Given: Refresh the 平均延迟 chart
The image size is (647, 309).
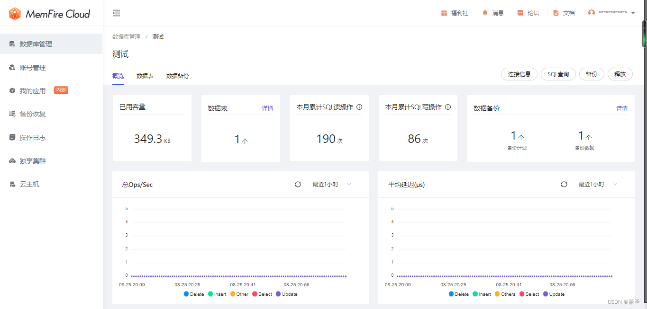Looking at the screenshot, I should (x=564, y=185).
